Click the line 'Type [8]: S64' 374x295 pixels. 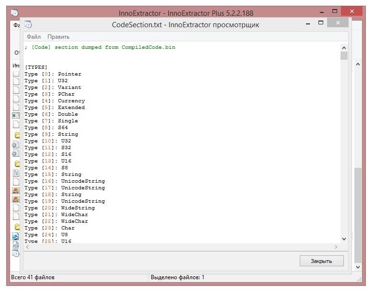[46, 127]
